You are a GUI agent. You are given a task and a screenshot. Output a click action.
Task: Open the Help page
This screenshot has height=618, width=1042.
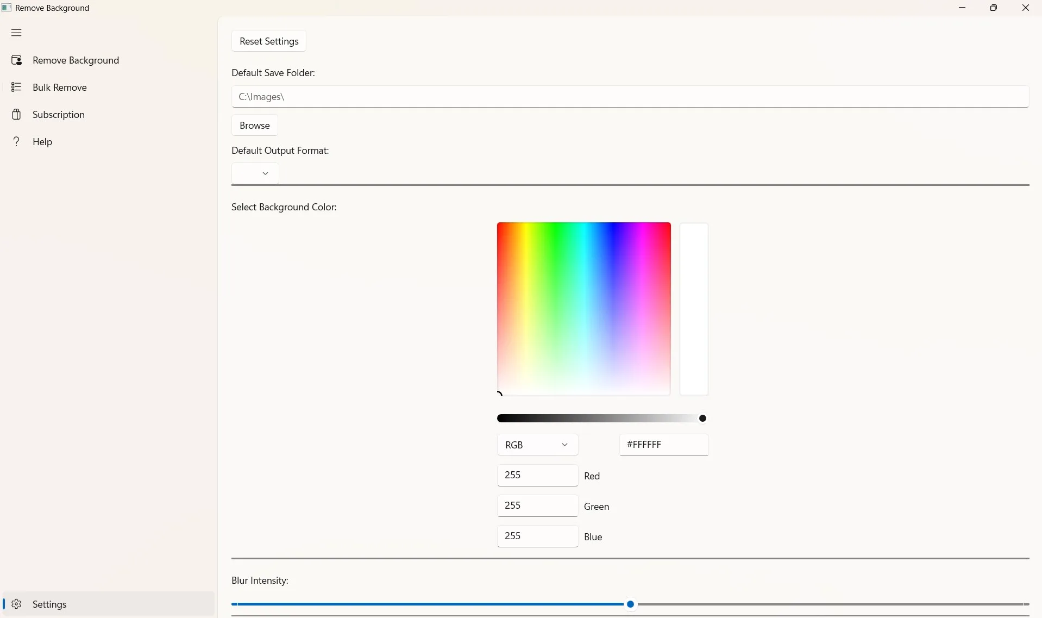[109, 141]
